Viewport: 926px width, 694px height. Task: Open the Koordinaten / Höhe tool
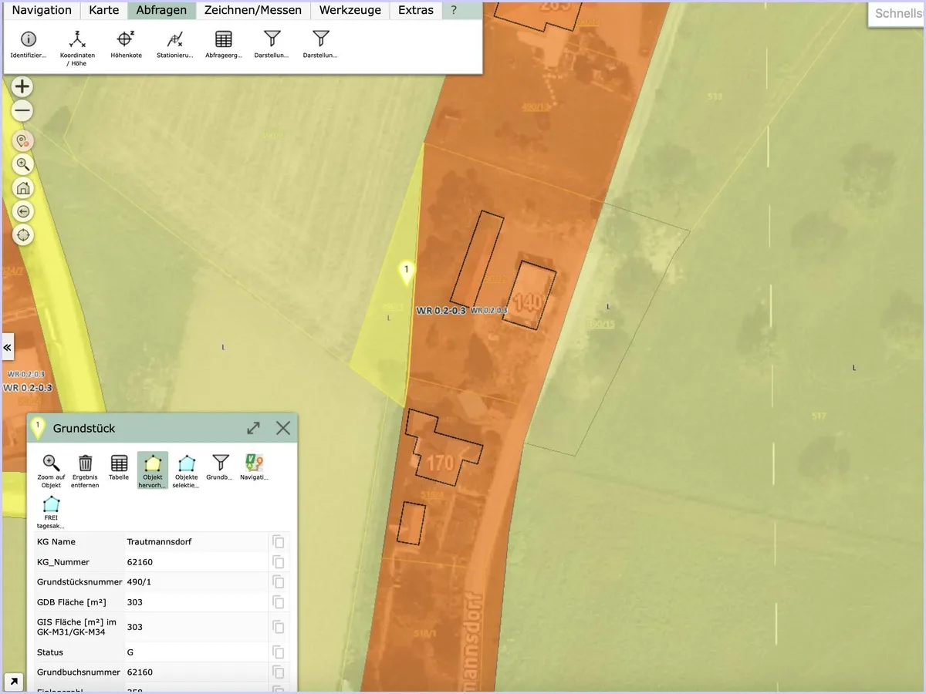point(77,48)
